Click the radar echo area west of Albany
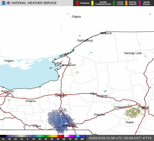 click(134, 112)
